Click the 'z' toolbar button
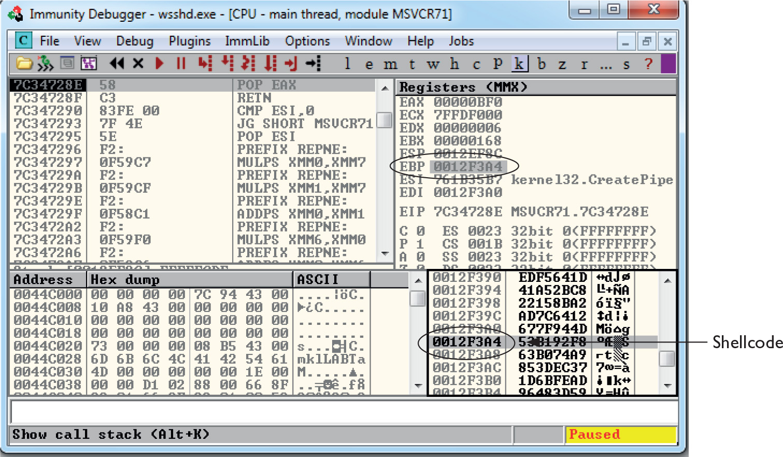Screen dimensions: 783x457 click(562, 64)
